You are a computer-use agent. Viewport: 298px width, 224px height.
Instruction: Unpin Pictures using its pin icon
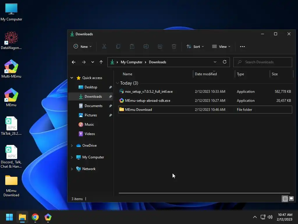tap(110, 115)
